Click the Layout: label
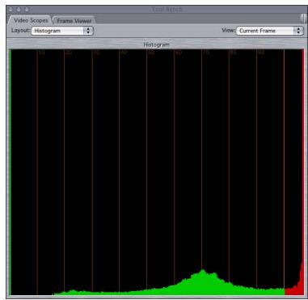308x300 pixels. (x=20, y=30)
